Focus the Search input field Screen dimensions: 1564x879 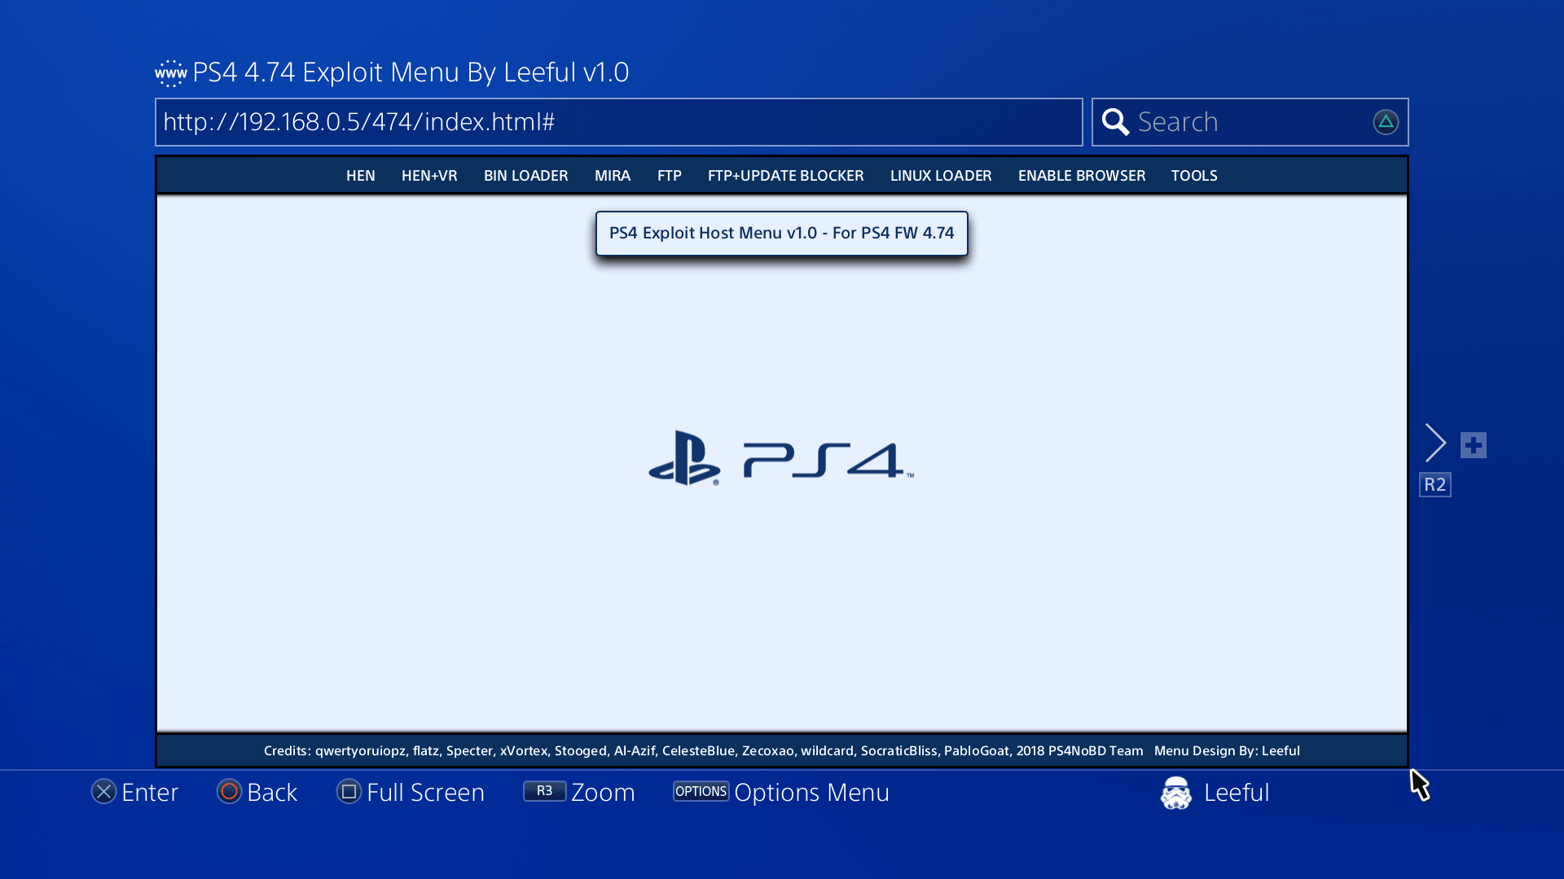coord(1250,122)
